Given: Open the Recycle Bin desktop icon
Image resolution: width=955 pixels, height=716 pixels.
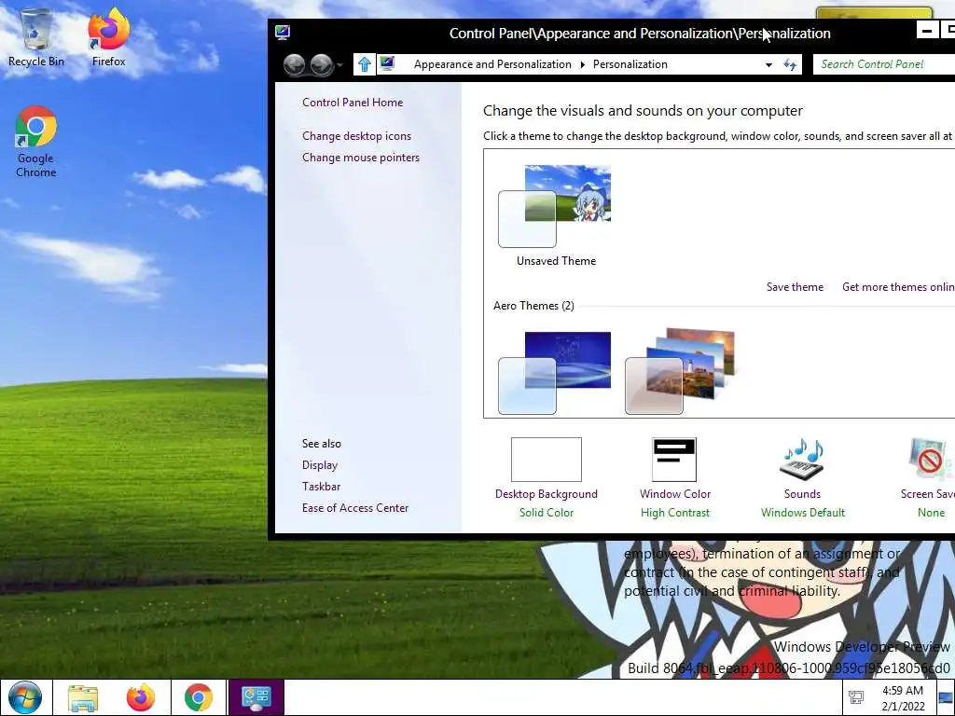Looking at the screenshot, I should pyautogui.click(x=36, y=37).
